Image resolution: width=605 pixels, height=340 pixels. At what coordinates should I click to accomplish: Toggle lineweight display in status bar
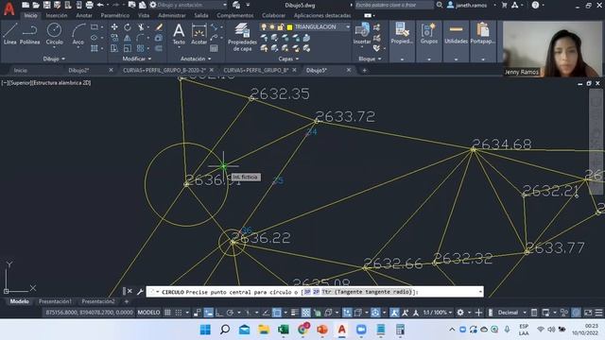[x=294, y=313]
